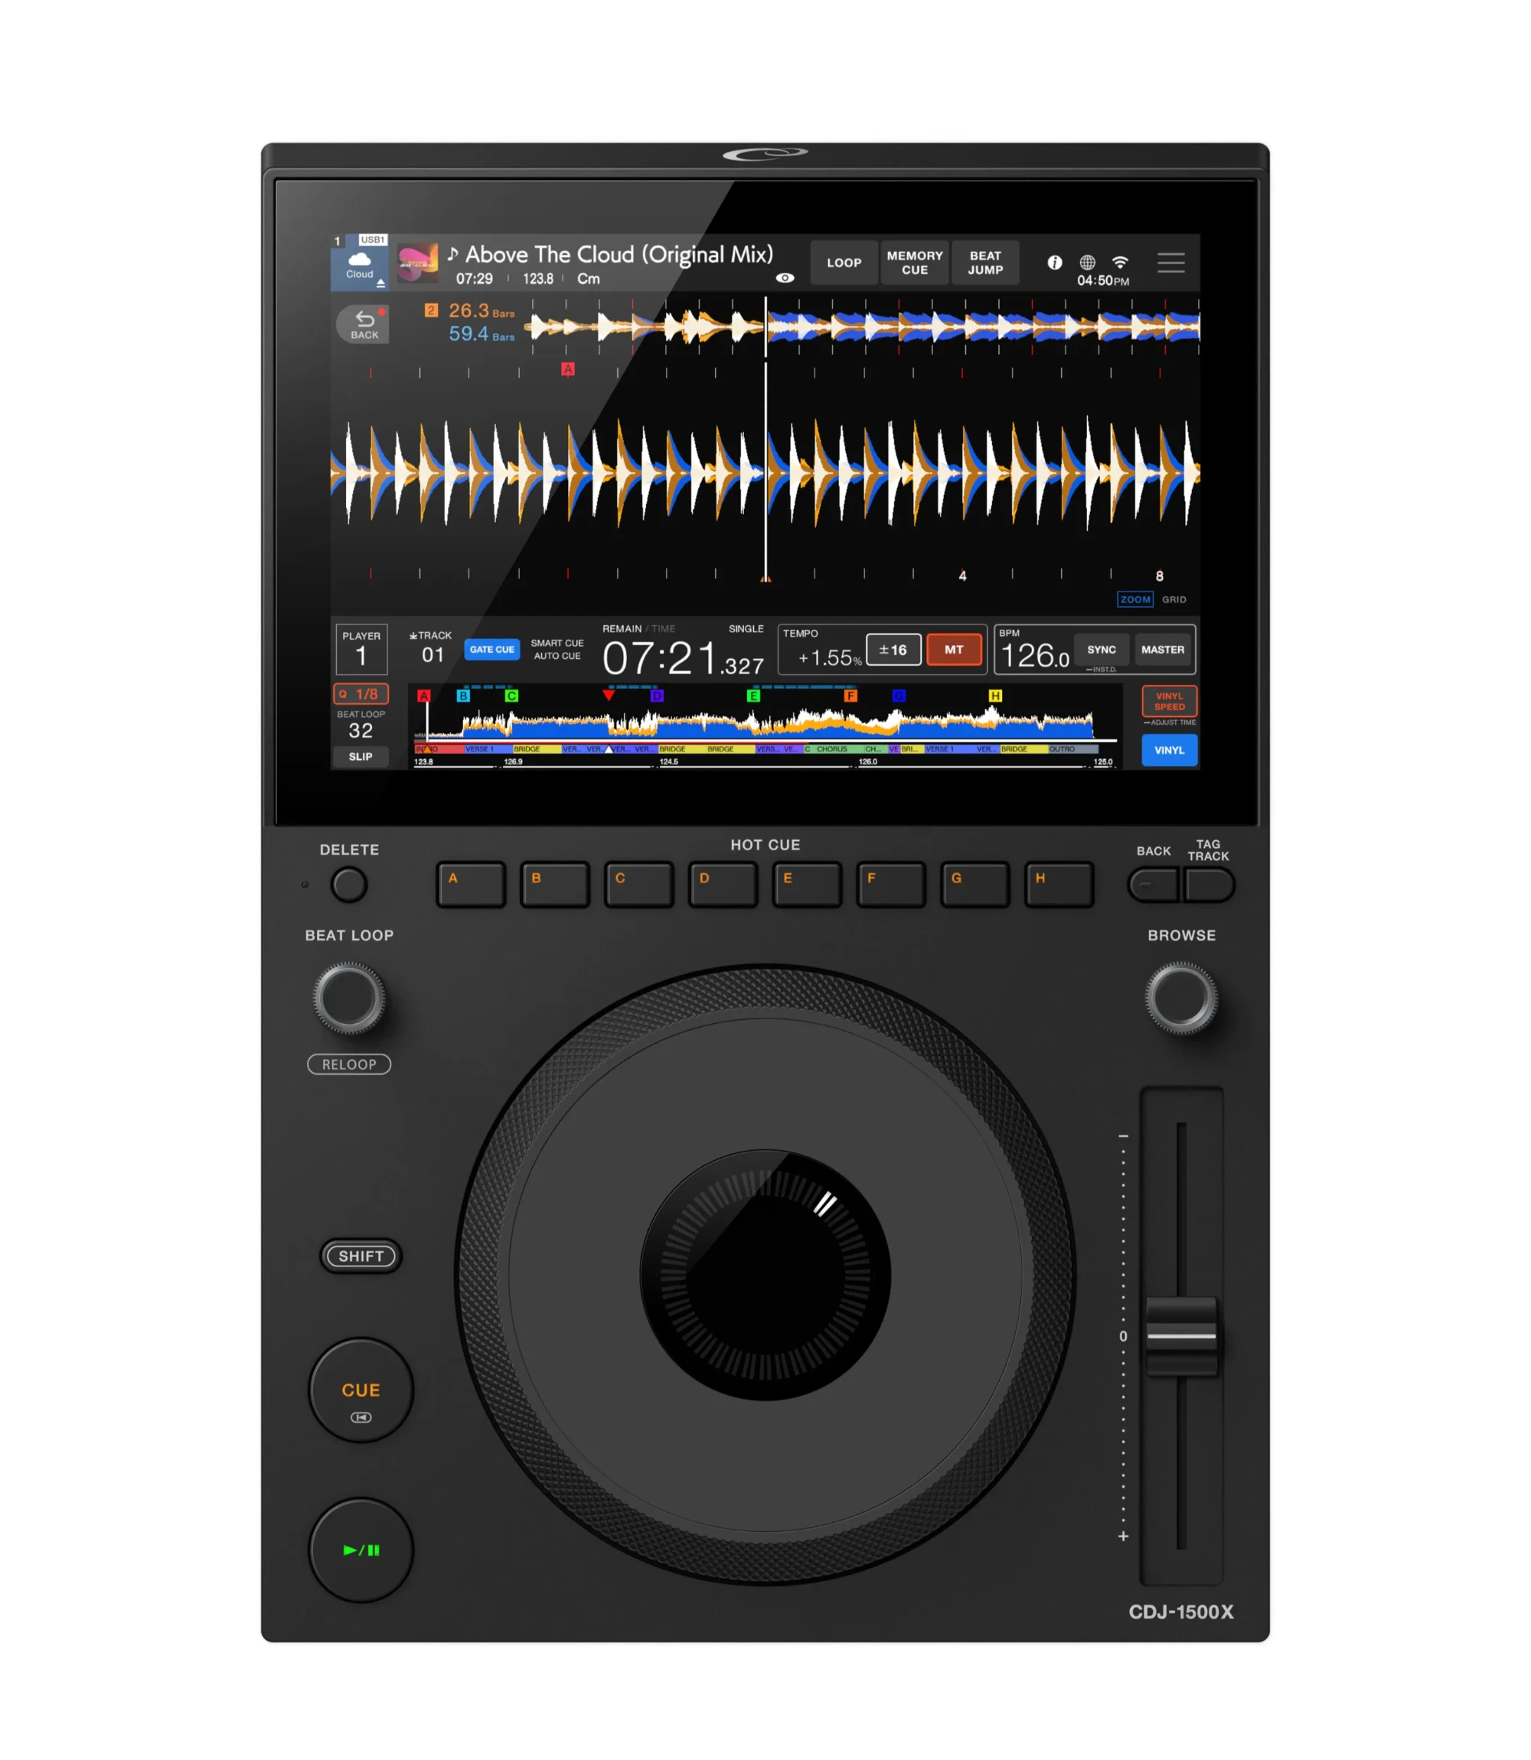Screen dimensions: 1531x1760
Task: Trigger hardware HOT CUE G pad
Action: pyautogui.click(x=974, y=884)
